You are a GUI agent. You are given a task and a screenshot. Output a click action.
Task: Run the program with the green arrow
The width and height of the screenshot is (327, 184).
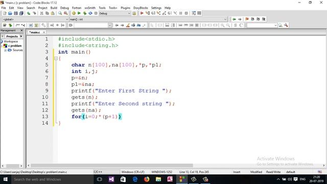click(x=79, y=13)
